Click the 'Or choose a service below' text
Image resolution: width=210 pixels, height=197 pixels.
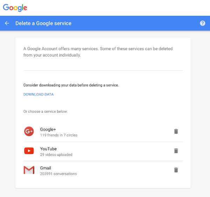point(45,112)
